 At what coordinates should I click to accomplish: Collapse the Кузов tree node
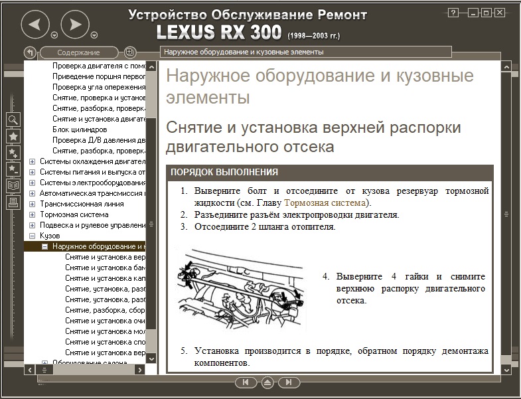click(33, 236)
